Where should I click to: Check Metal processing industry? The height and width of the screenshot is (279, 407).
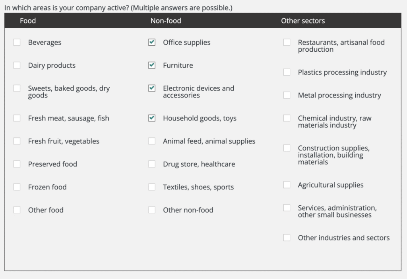287,95
